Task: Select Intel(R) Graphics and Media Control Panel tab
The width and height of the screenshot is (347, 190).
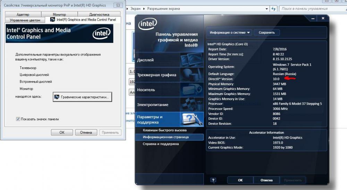Action: (x=83, y=20)
